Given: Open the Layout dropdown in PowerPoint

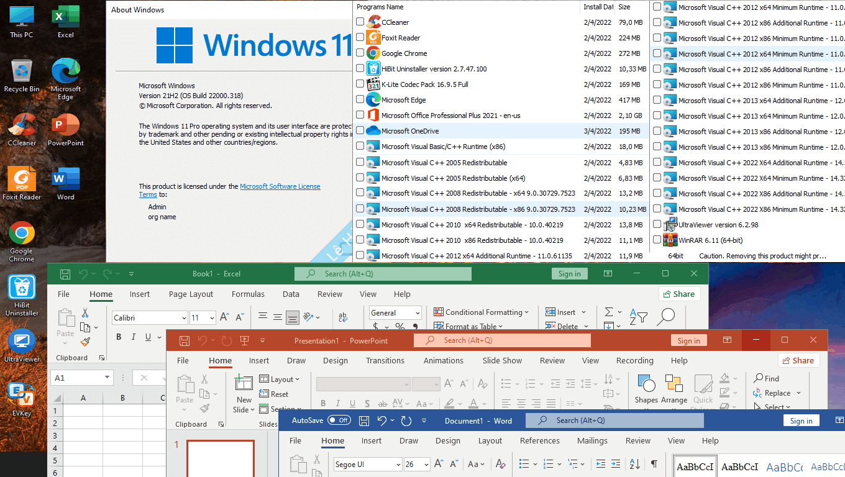Looking at the screenshot, I should click(x=279, y=379).
